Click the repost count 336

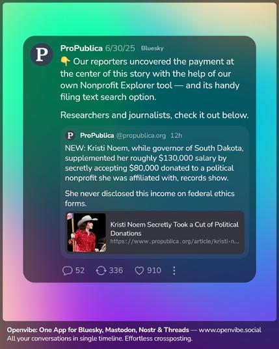(116, 270)
